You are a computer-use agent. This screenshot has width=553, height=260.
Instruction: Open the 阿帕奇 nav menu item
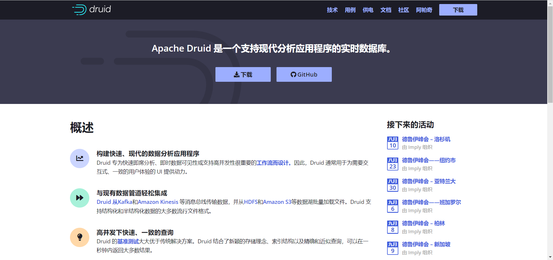(424, 10)
